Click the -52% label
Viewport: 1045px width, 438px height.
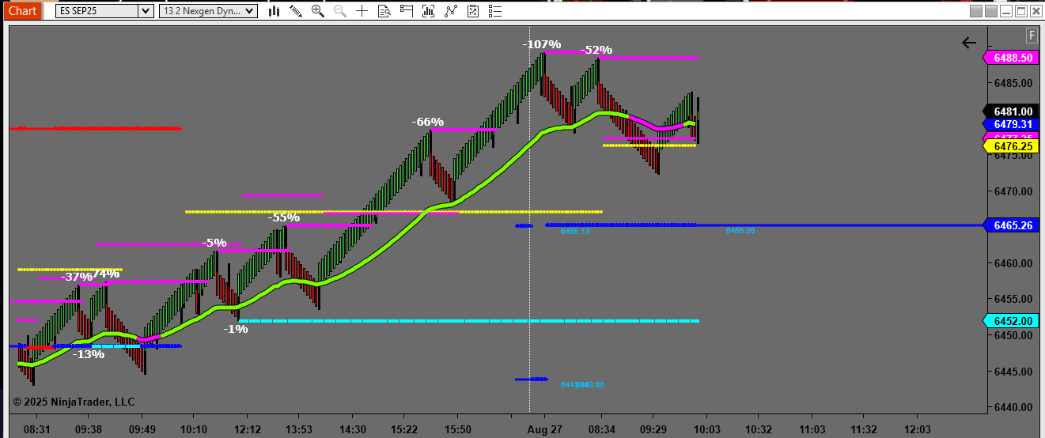coord(596,50)
